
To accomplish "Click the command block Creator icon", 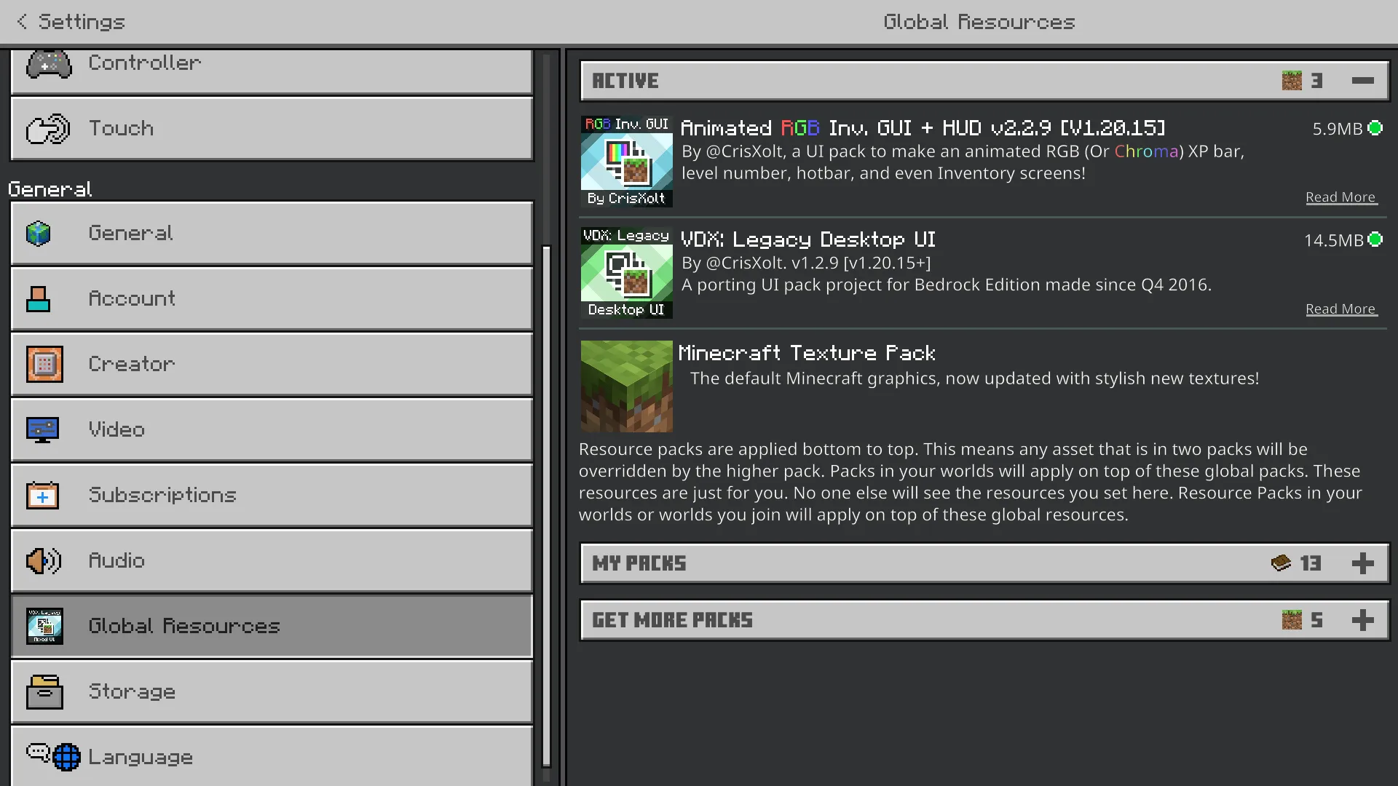I will (44, 364).
